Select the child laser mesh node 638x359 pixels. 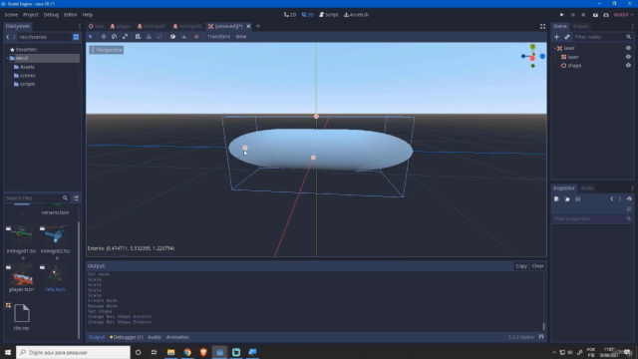573,57
